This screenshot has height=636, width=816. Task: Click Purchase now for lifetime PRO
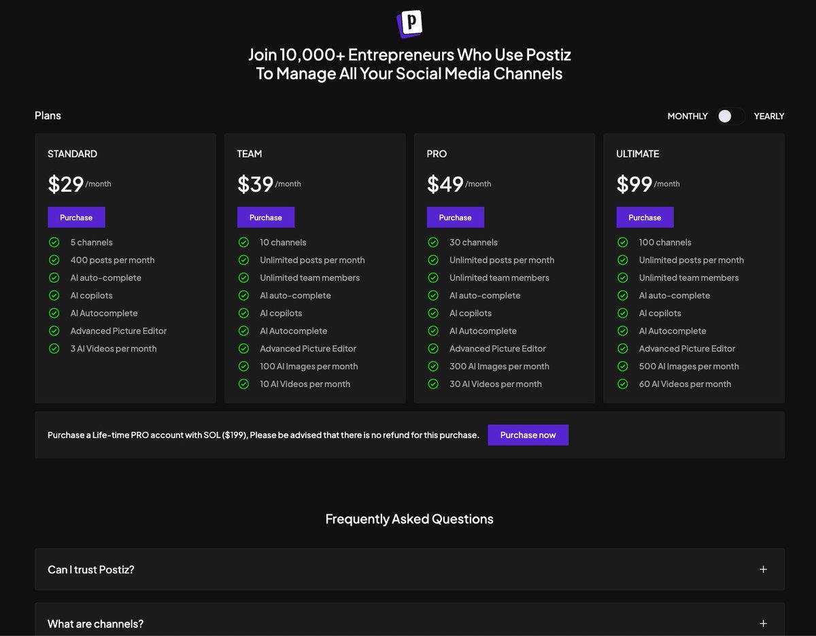(528, 435)
